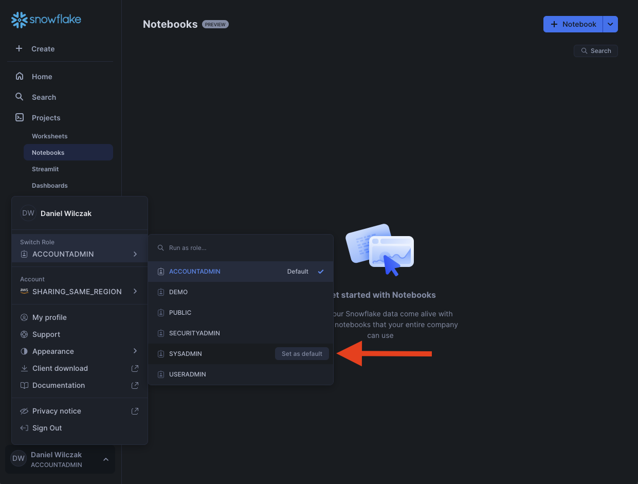
Task: Click the Sign Out arrow icon
Action: click(x=24, y=428)
